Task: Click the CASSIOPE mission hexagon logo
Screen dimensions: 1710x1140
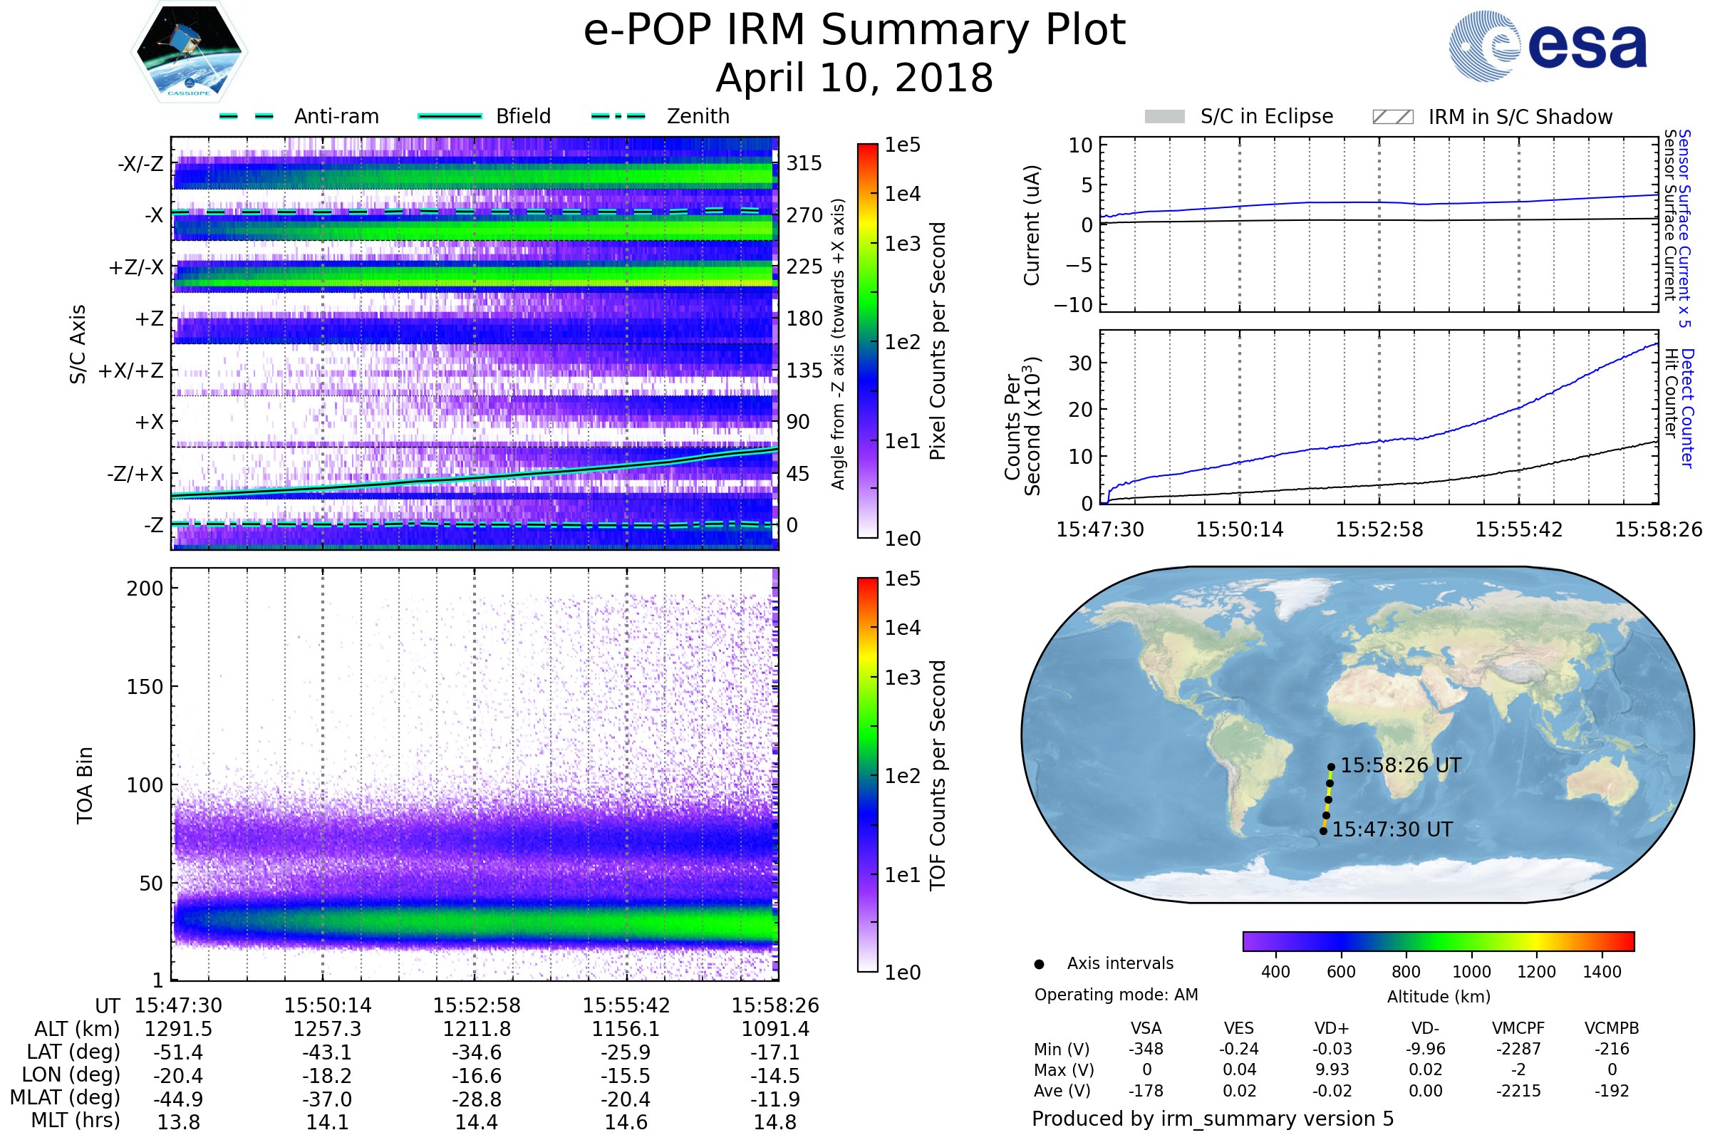Action: (x=189, y=52)
